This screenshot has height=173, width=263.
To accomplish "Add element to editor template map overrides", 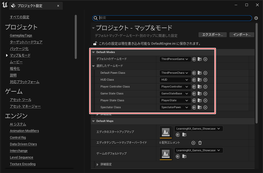I will pos(193,143).
